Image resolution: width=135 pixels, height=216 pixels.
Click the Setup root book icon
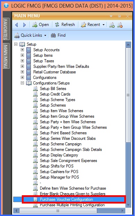pos(22,44)
